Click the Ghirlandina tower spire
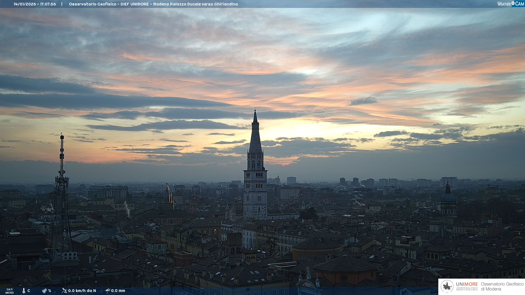This screenshot has width=525, height=295. tap(255, 137)
